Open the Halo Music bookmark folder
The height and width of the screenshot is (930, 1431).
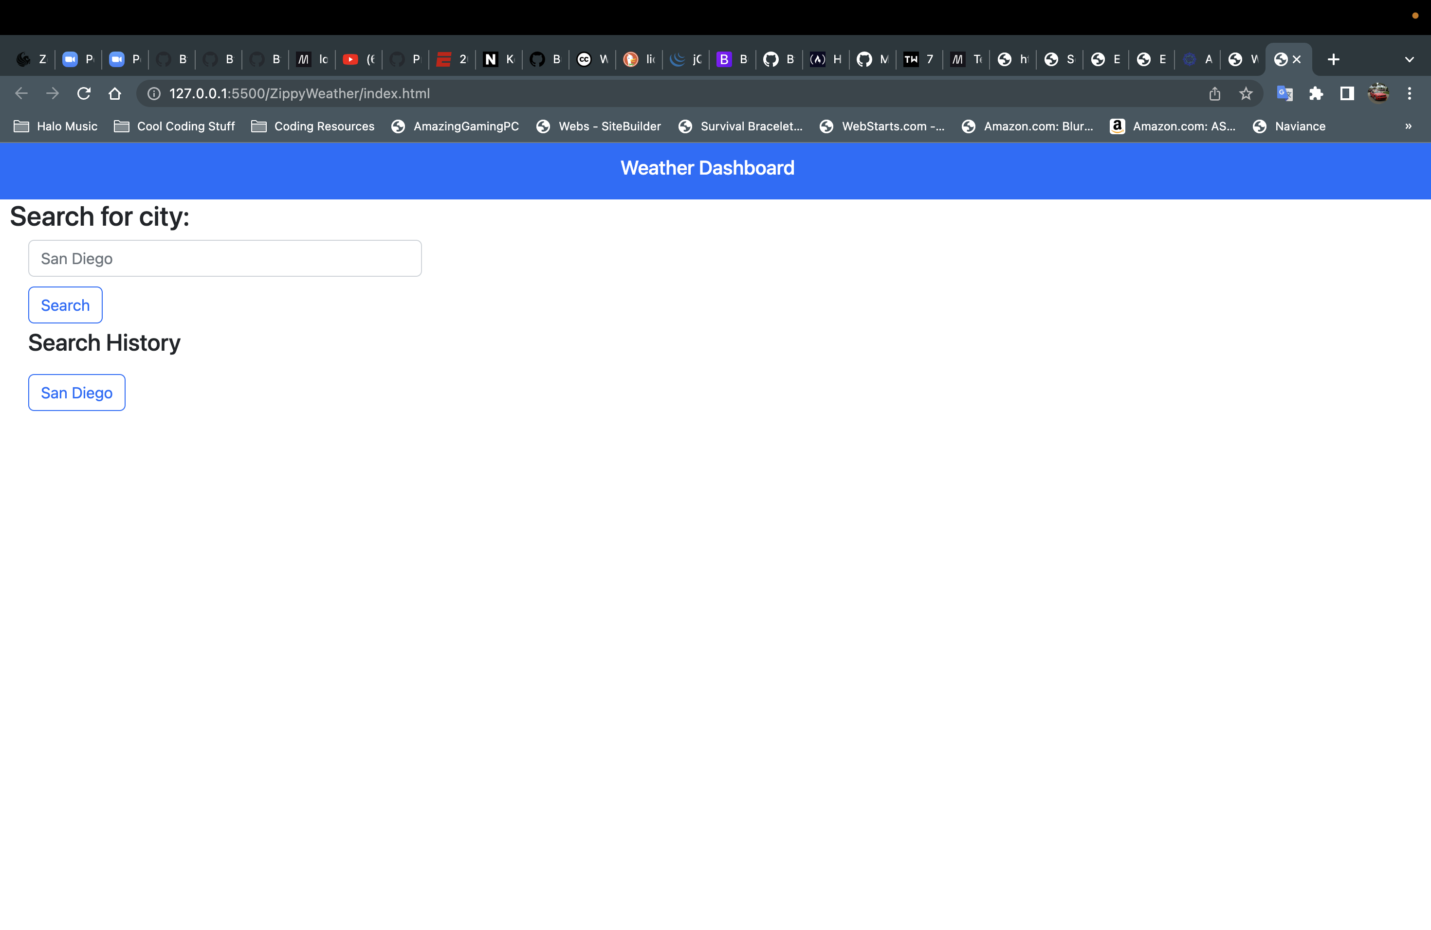(x=55, y=126)
